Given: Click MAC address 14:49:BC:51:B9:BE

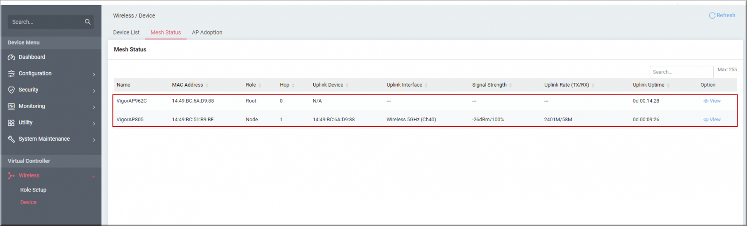Looking at the screenshot, I should (193, 119).
